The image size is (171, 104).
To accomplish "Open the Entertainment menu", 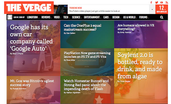I will pos(92,17).
